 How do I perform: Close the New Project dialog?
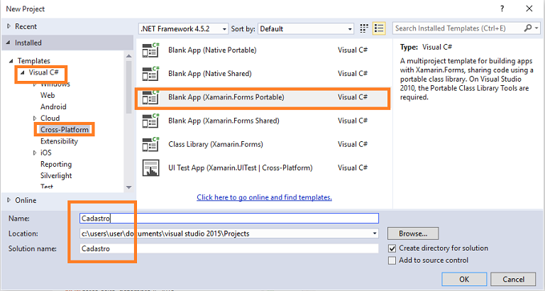529,9
